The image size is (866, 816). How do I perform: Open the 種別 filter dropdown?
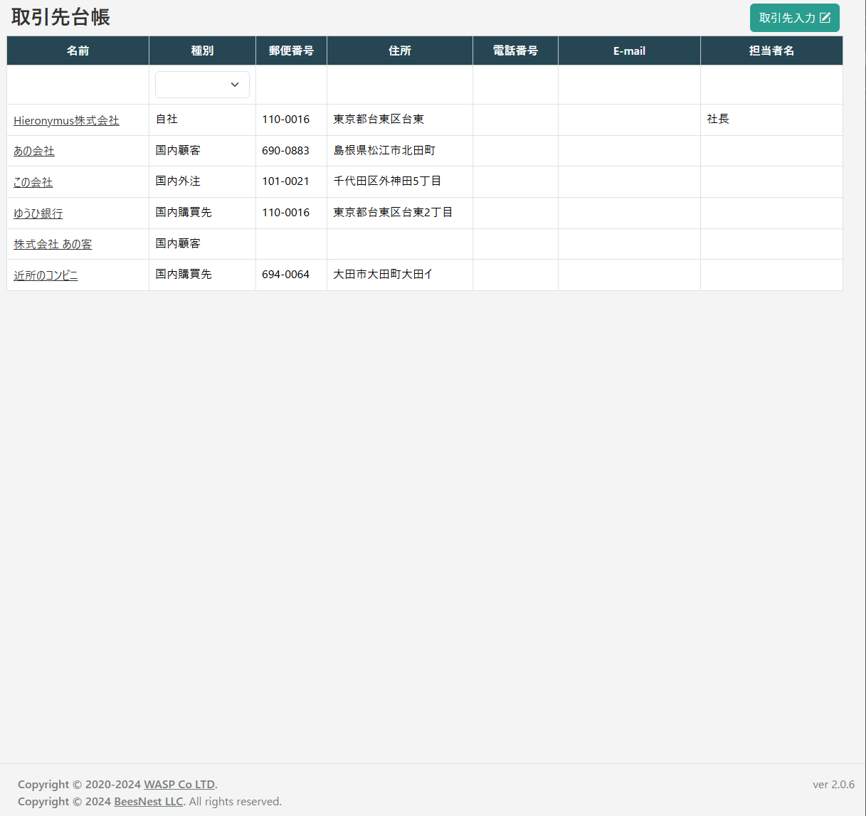coord(202,85)
